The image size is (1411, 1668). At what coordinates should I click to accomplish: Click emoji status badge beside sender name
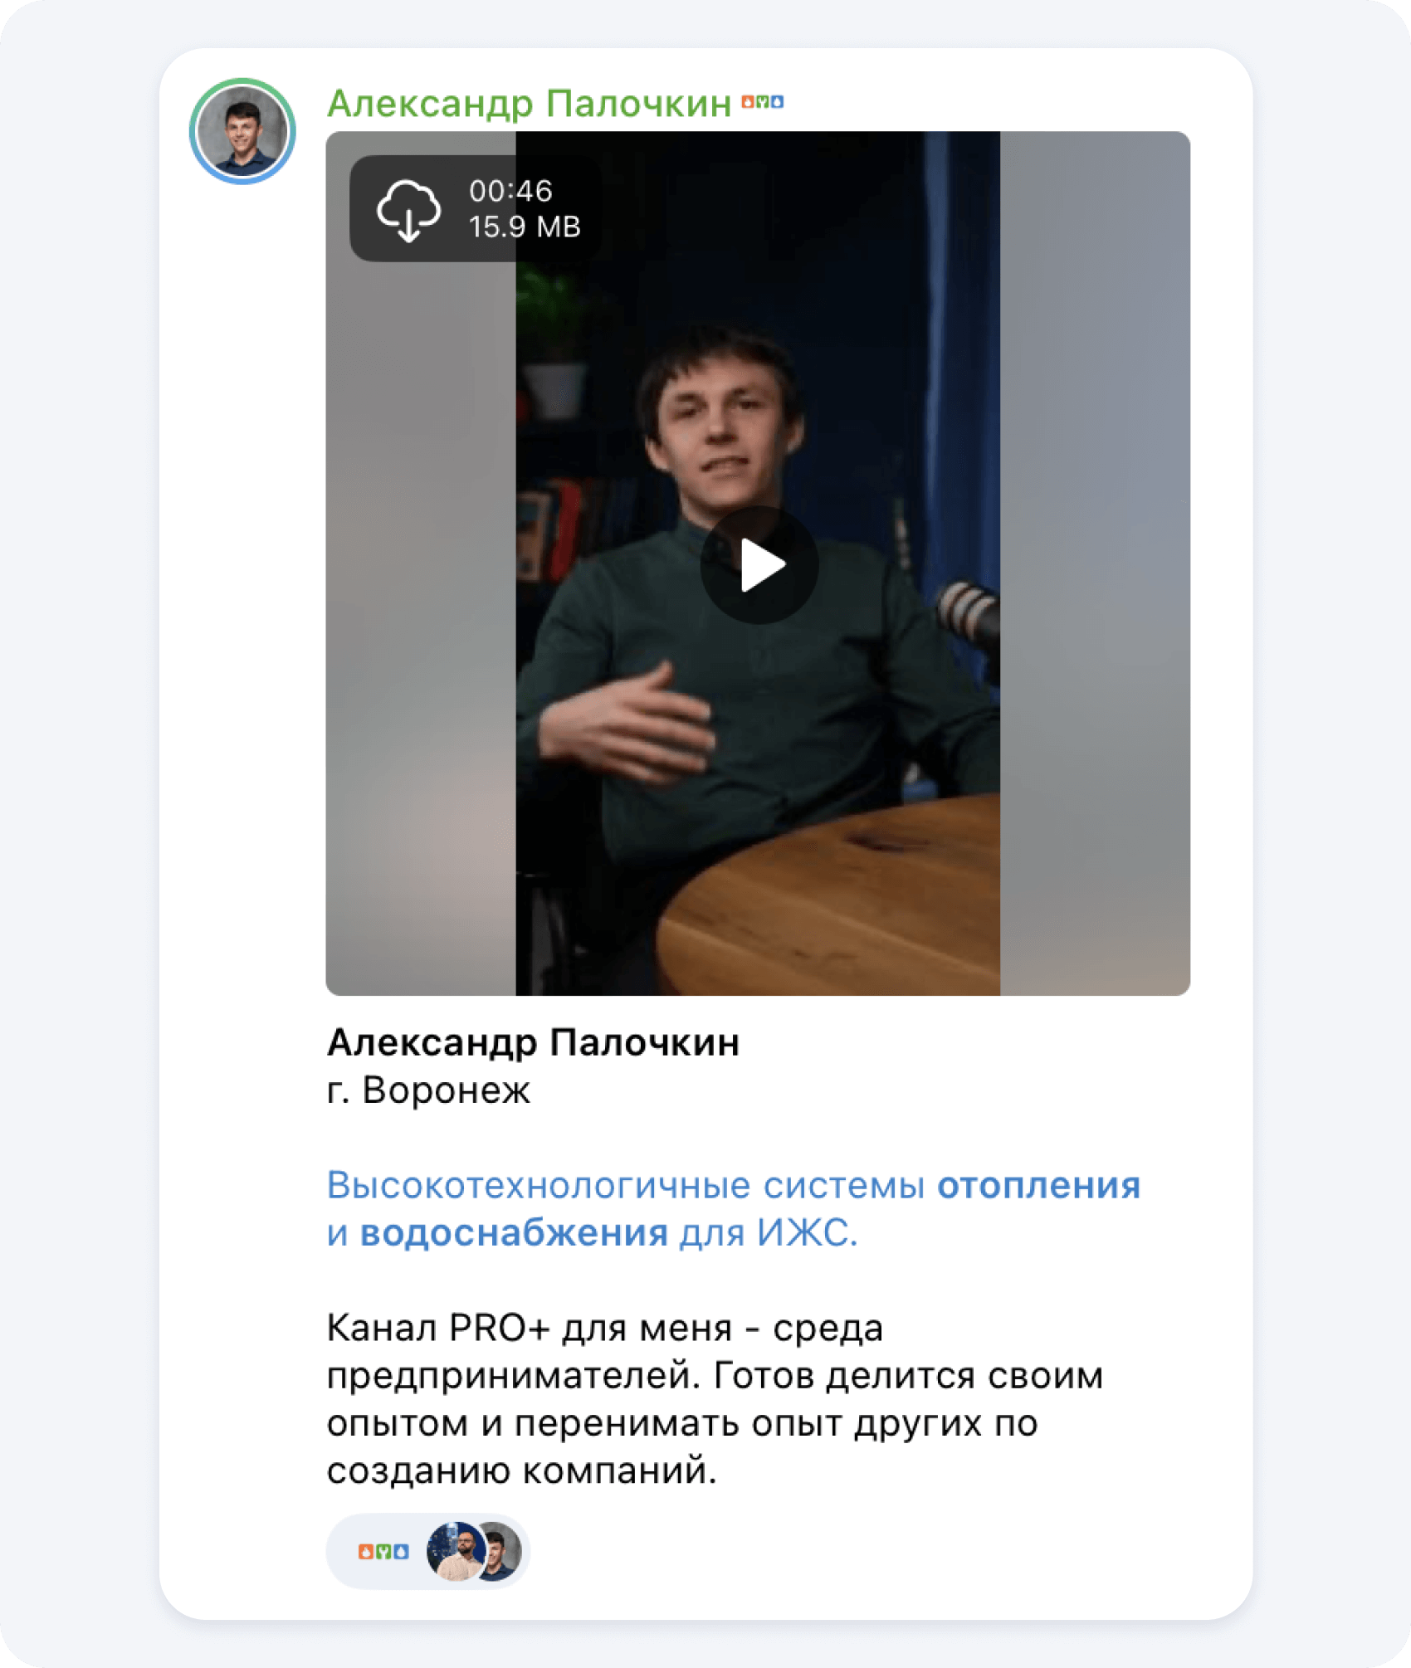pyautogui.click(x=762, y=102)
